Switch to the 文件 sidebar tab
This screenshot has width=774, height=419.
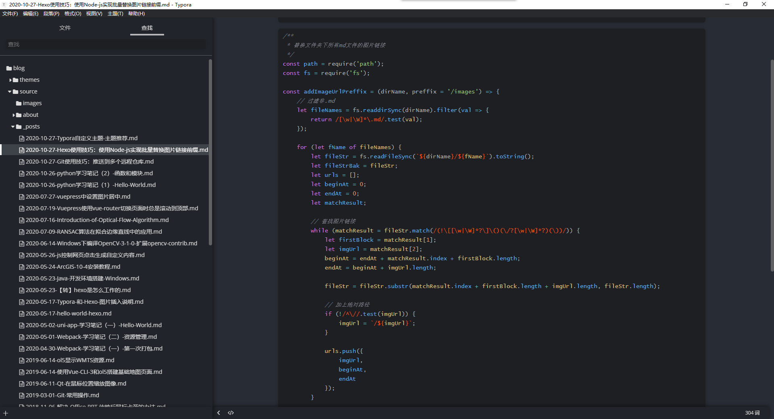tap(65, 28)
